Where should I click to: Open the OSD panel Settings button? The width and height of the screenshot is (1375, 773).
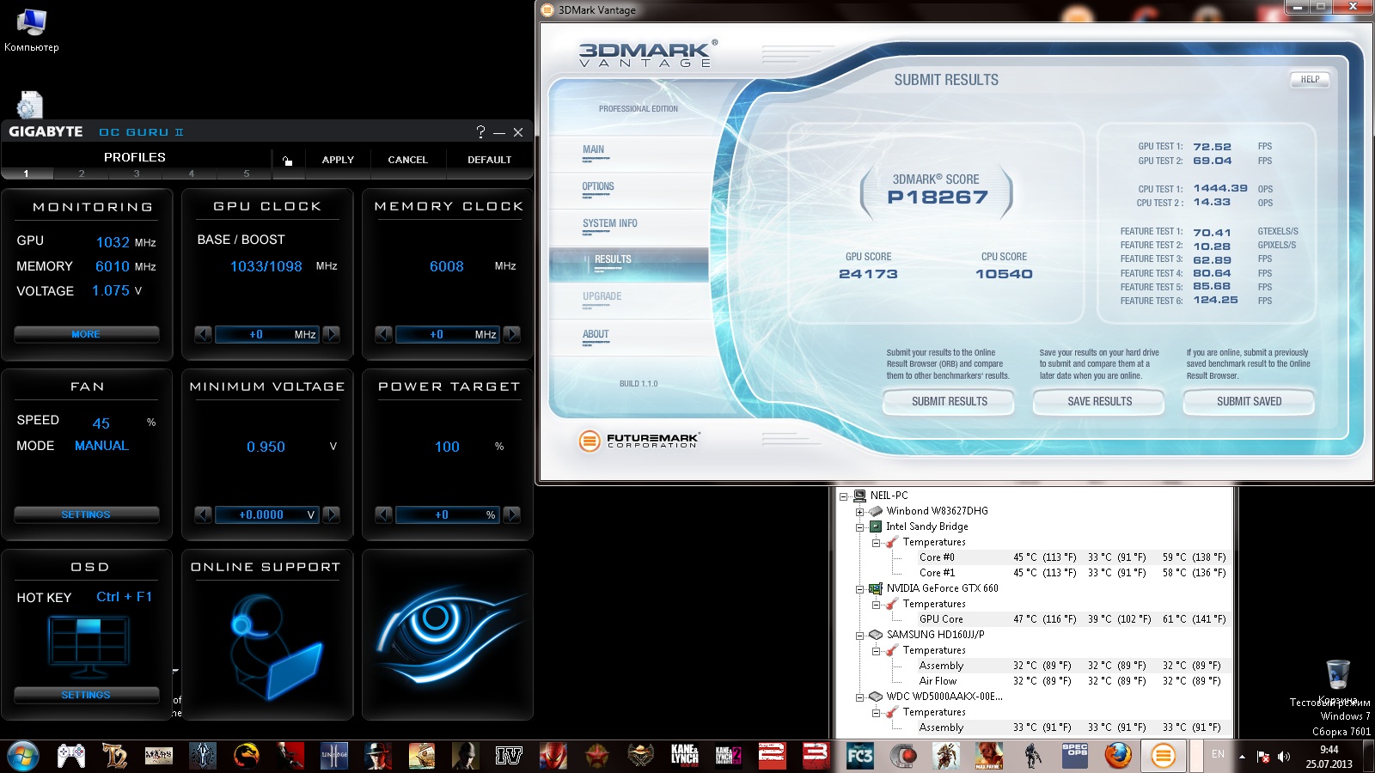point(86,695)
